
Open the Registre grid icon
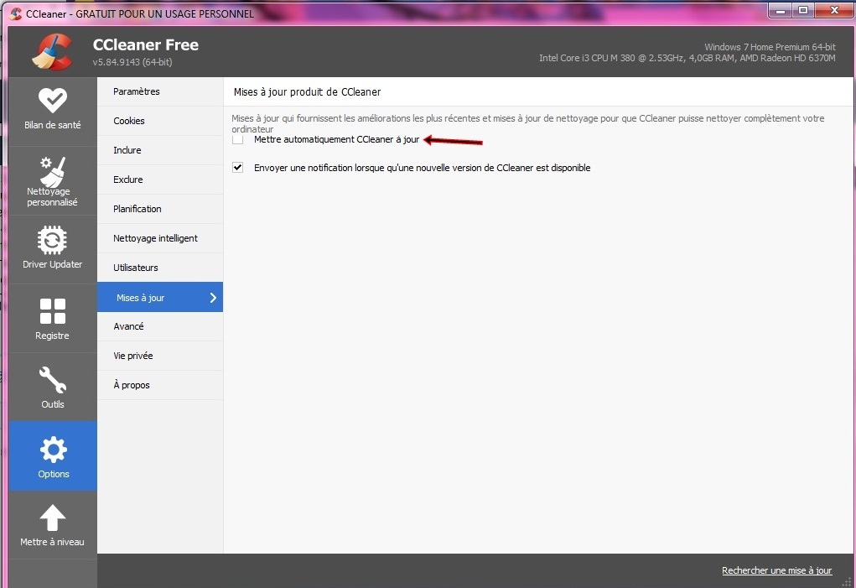click(53, 310)
